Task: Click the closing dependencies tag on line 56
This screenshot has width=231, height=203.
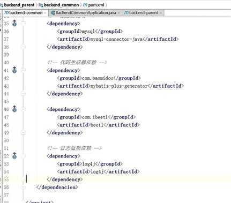Action: [x=57, y=187]
